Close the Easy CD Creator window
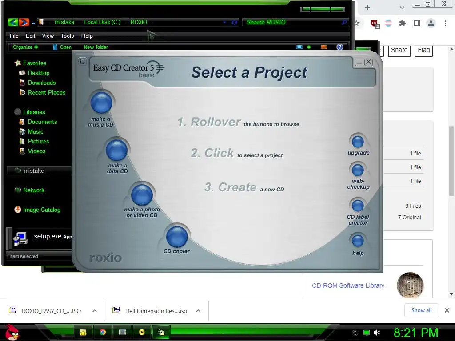Viewport: 455px width, 341px height. point(368,62)
